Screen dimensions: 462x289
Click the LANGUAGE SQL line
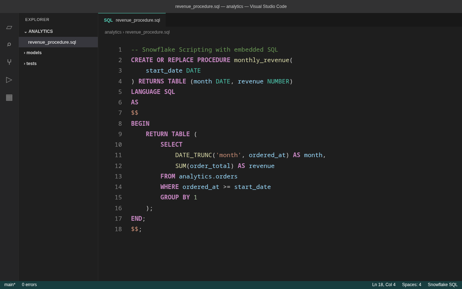coord(153,92)
